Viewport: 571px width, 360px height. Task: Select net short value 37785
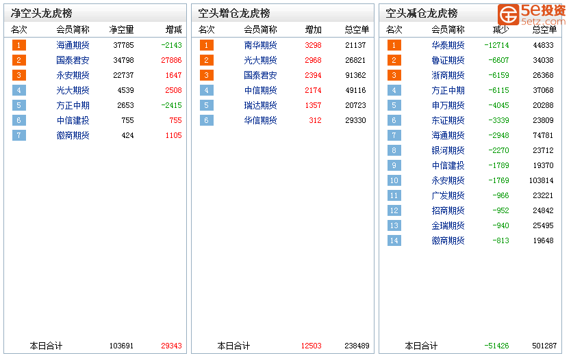click(123, 45)
